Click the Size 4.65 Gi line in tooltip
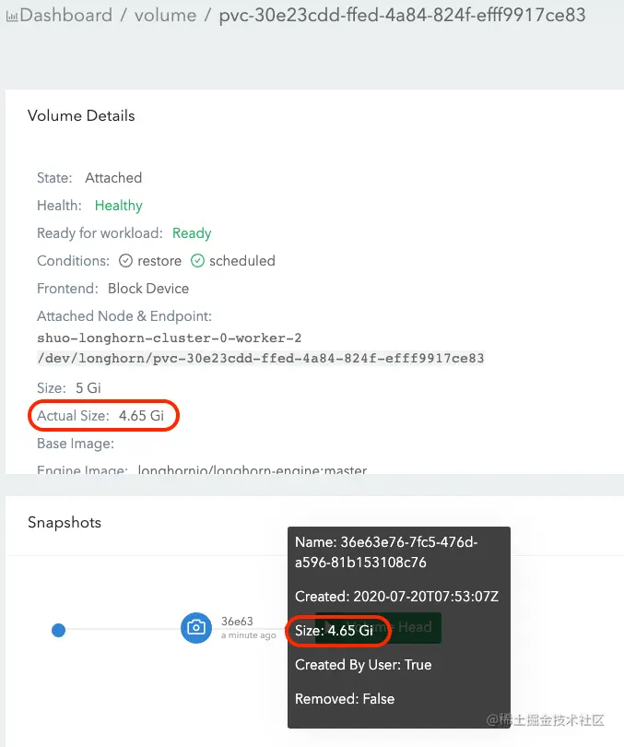Screen dimensions: 624x747 point(335,631)
